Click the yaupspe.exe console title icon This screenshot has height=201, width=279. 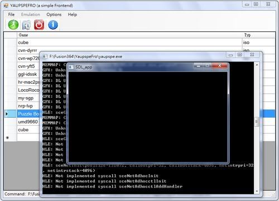pos(45,56)
